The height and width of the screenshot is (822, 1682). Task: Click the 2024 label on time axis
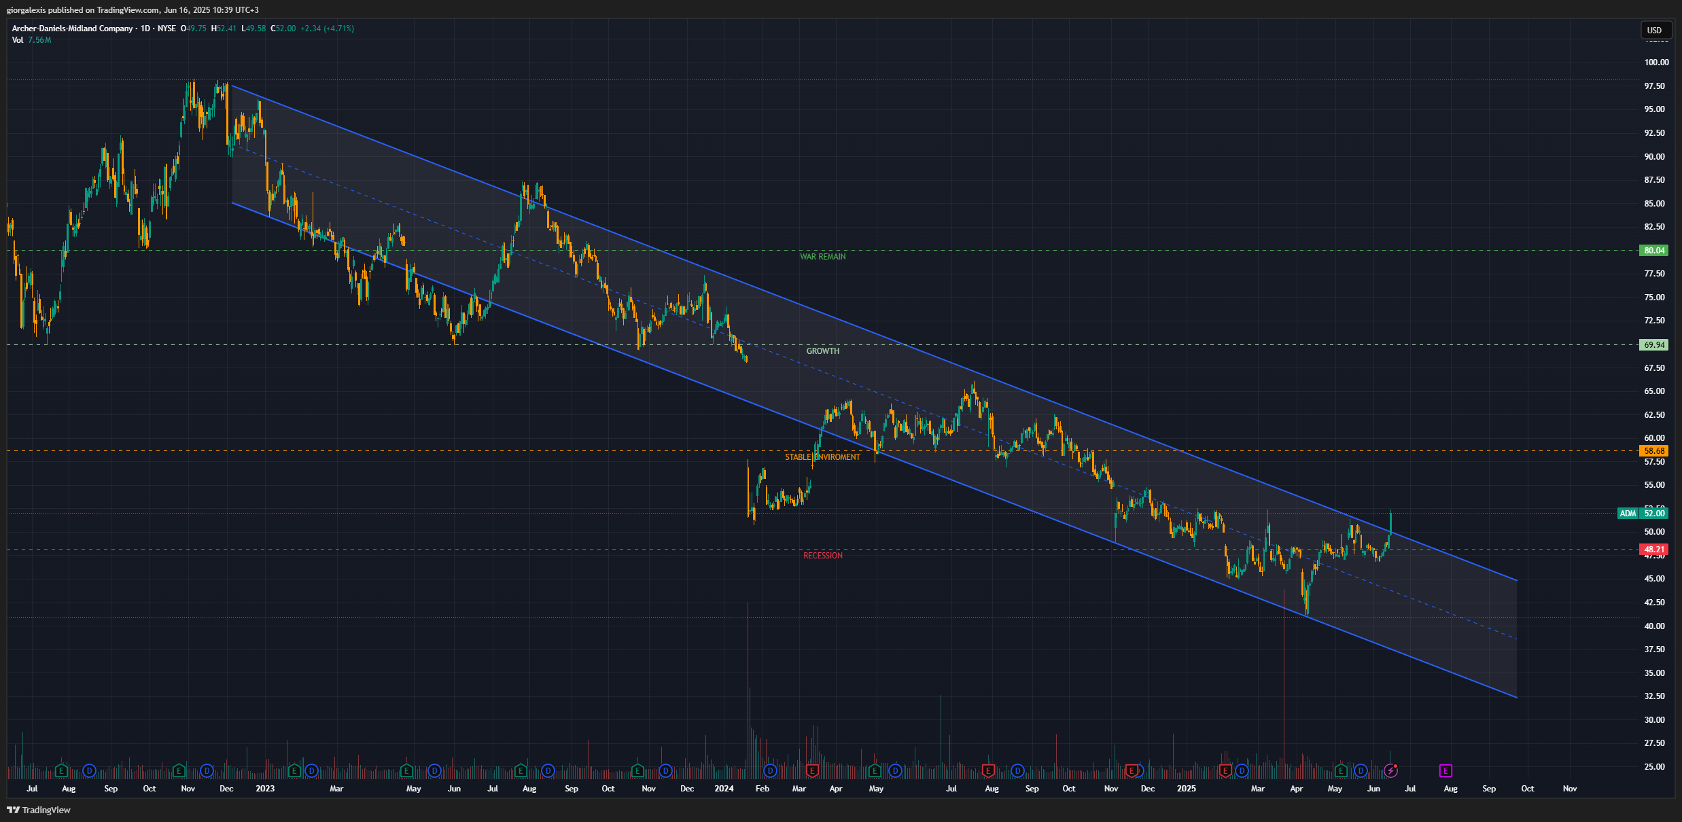tap(724, 789)
